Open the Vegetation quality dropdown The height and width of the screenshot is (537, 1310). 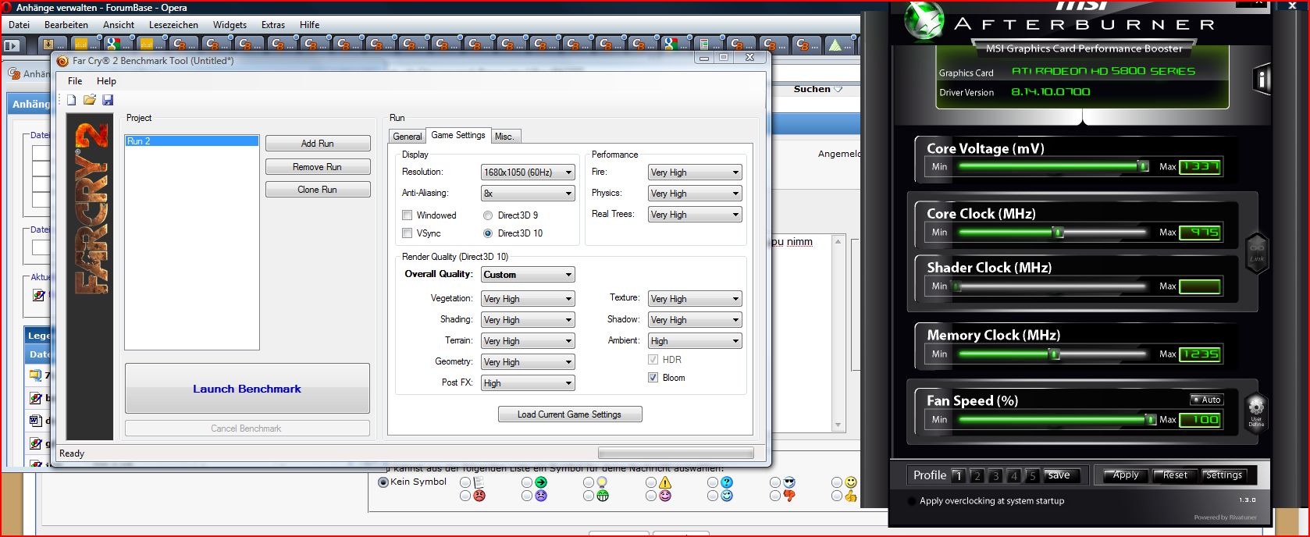(528, 299)
